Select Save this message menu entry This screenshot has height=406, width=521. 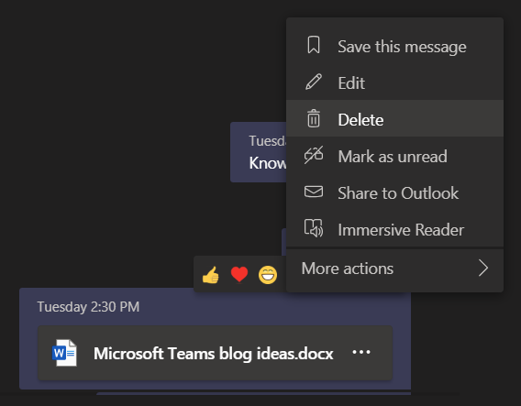click(x=394, y=46)
